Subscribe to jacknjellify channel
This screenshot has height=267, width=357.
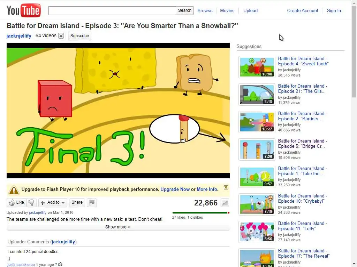[79, 36]
